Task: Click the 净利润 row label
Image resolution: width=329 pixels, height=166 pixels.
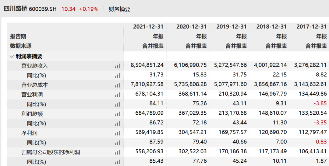Action: tap(29, 133)
